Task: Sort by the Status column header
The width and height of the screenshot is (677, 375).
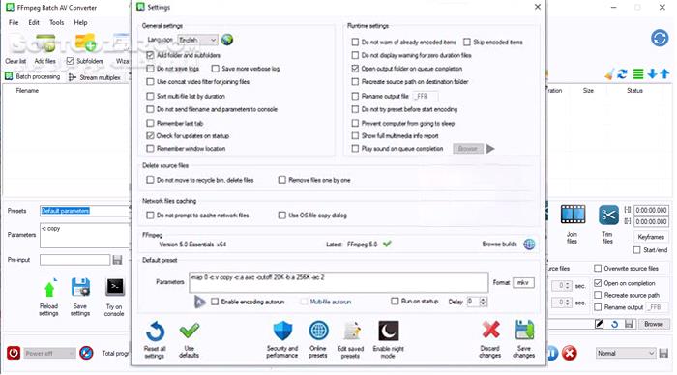Action: [x=634, y=90]
